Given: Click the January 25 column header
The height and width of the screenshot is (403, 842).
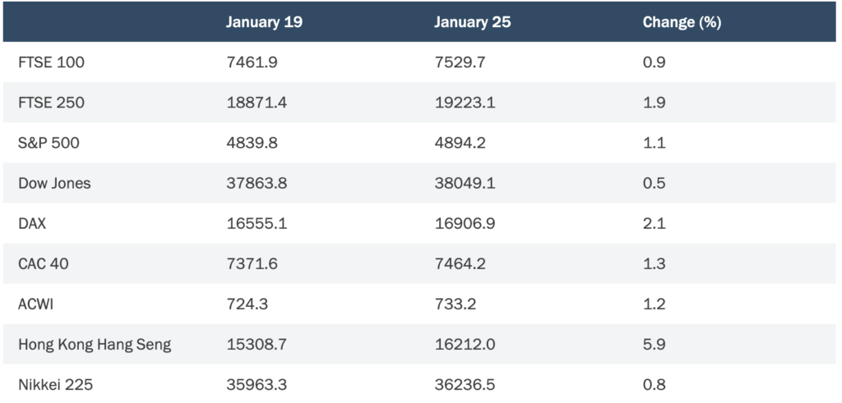Looking at the screenshot, I should tap(472, 22).
